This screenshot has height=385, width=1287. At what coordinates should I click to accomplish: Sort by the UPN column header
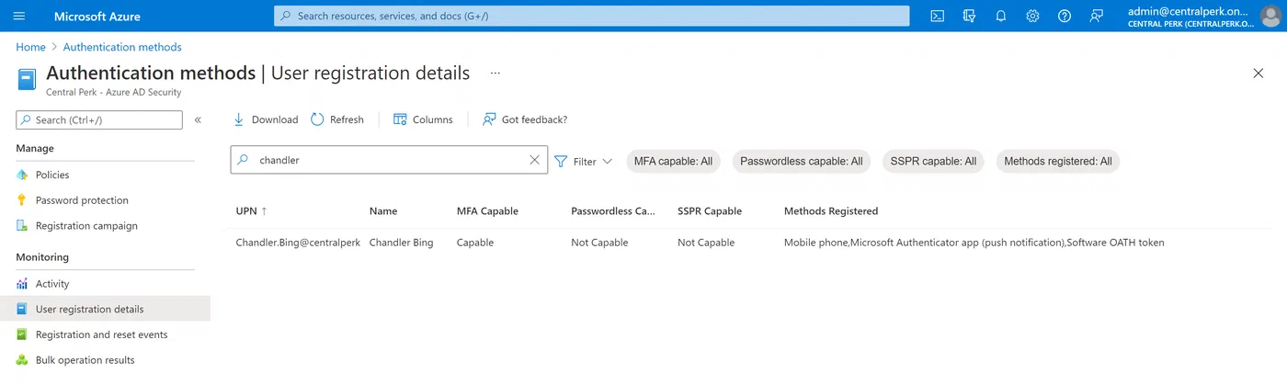[252, 210]
